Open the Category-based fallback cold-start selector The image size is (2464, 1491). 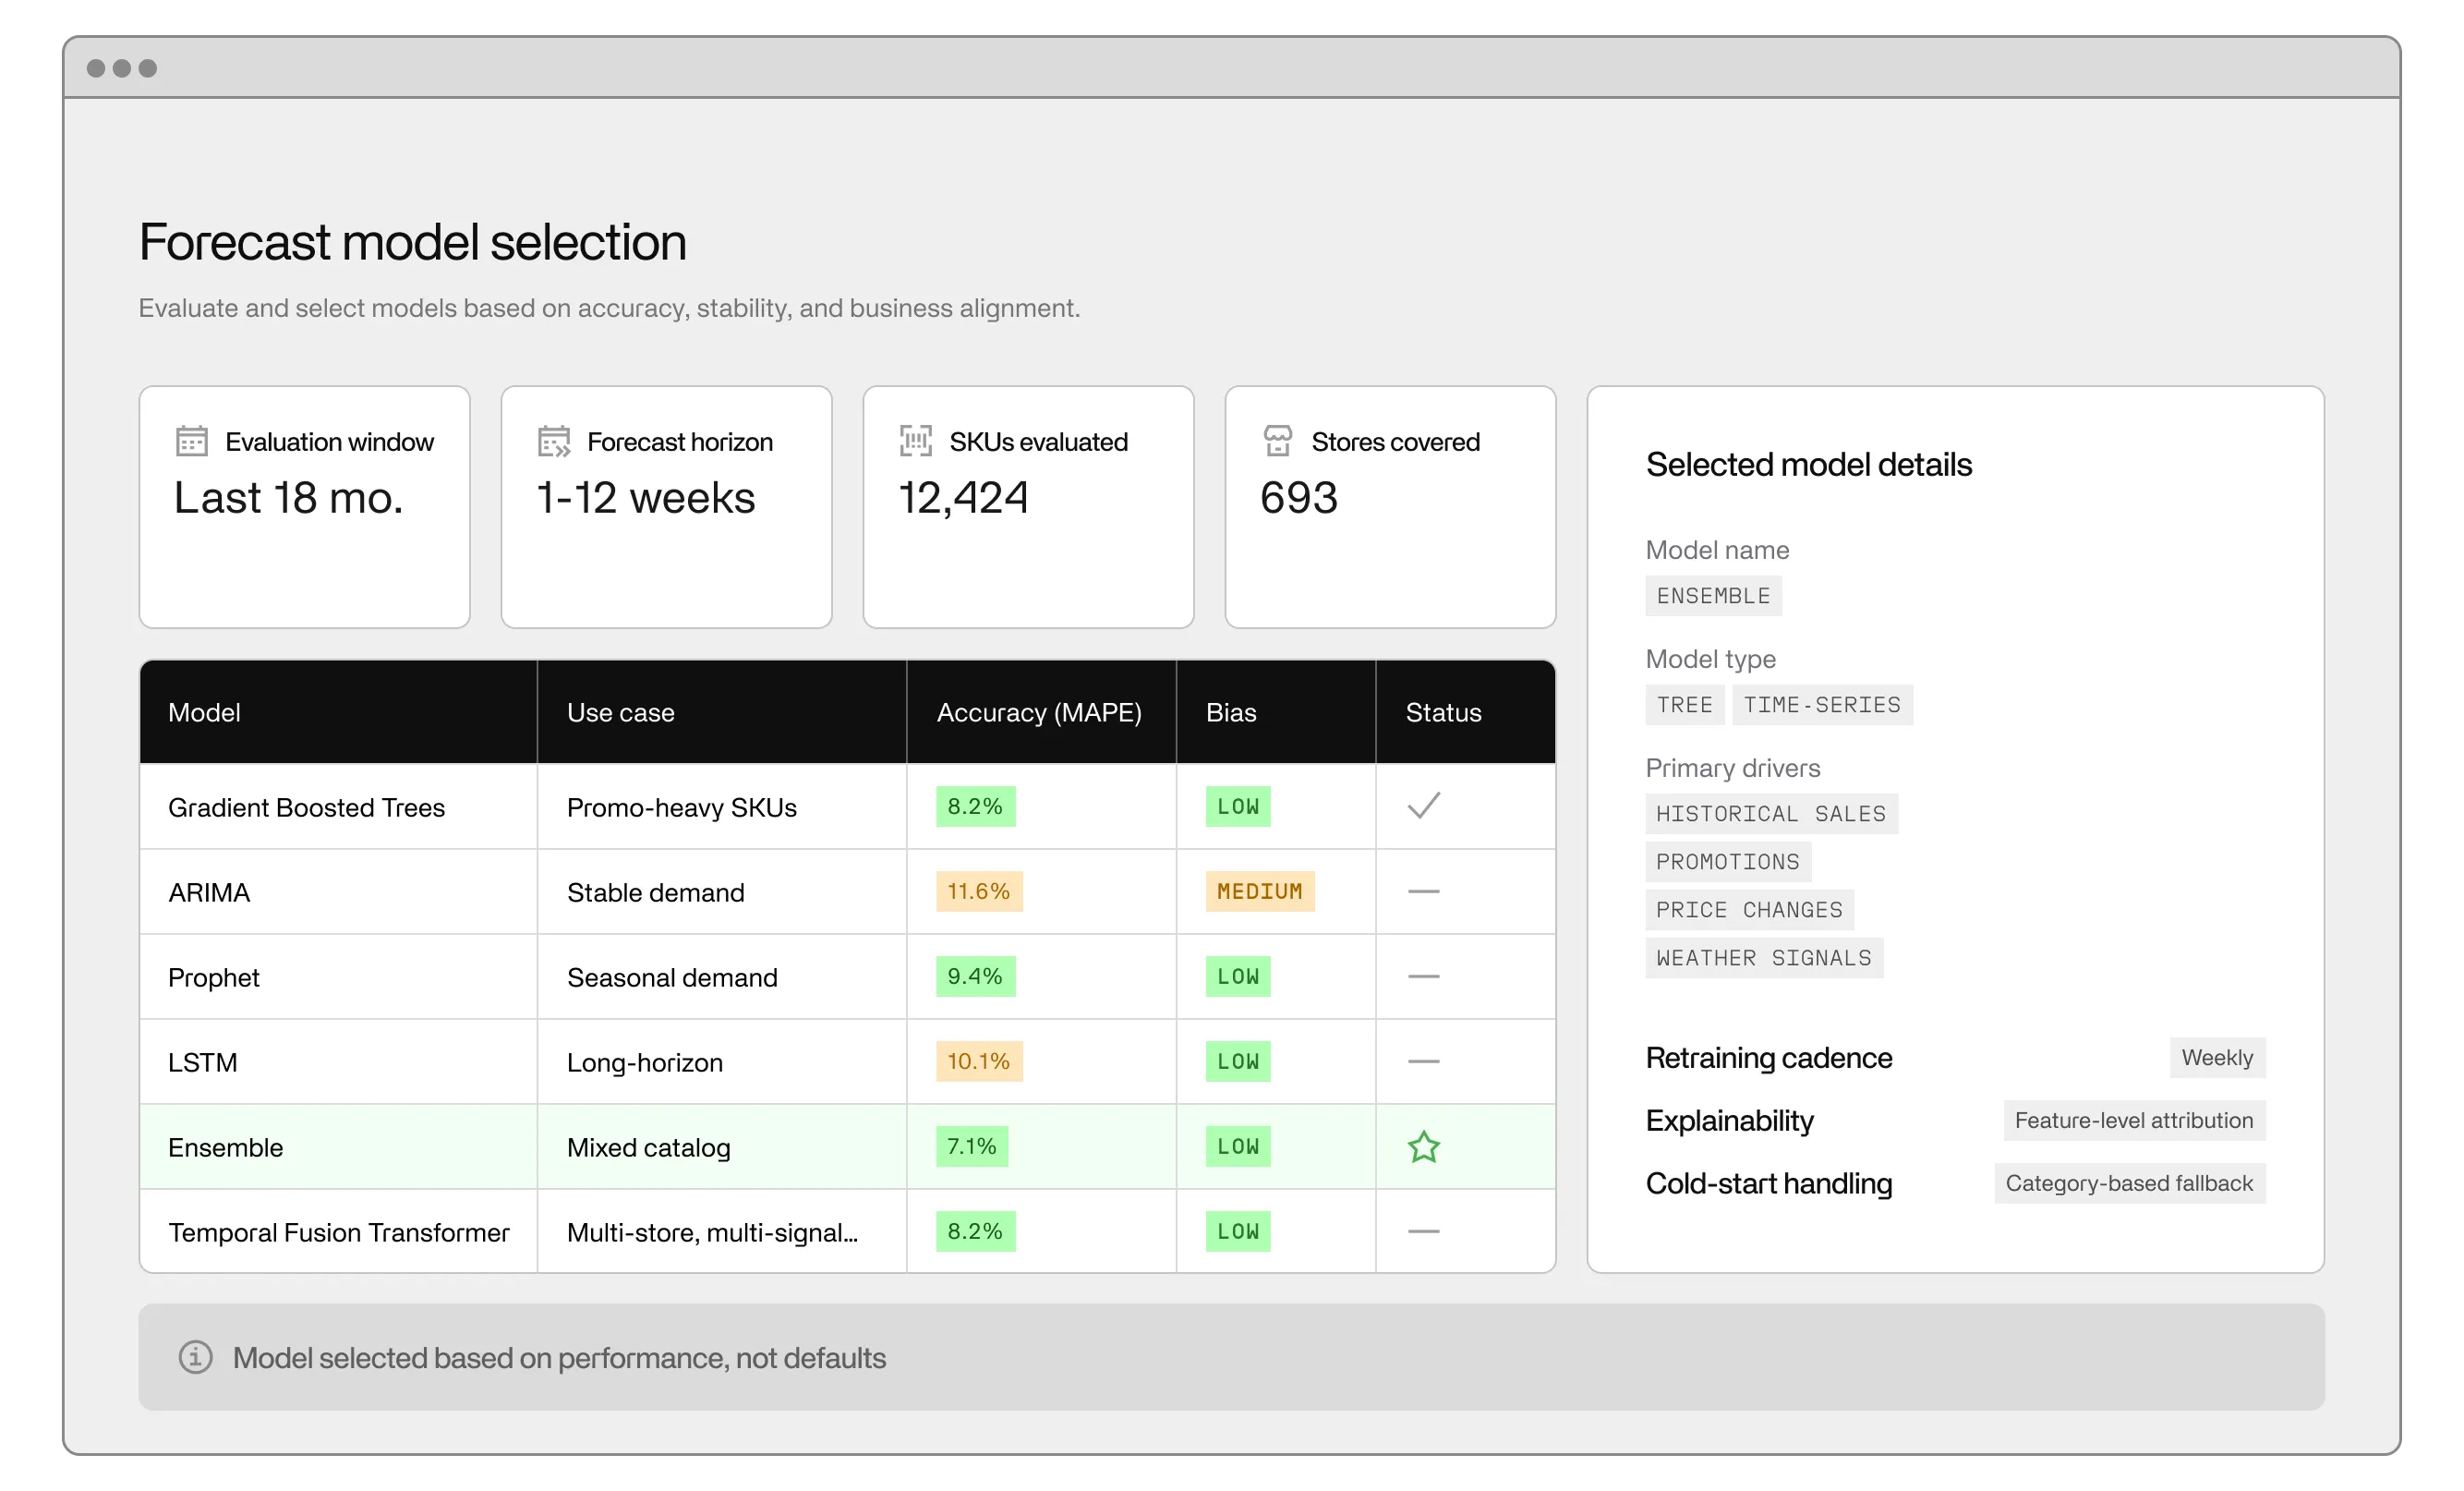(2129, 1183)
